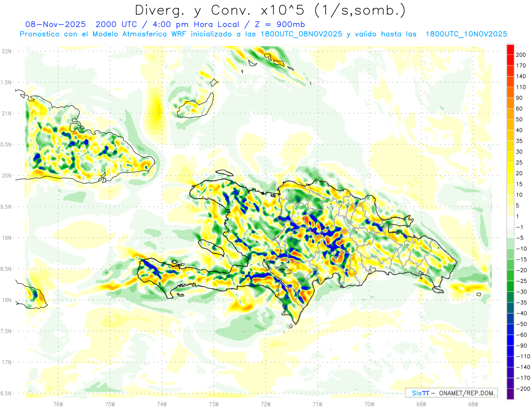531x410 pixels.
Task: Click the latitude label '21N'
Action: (7, 113)
